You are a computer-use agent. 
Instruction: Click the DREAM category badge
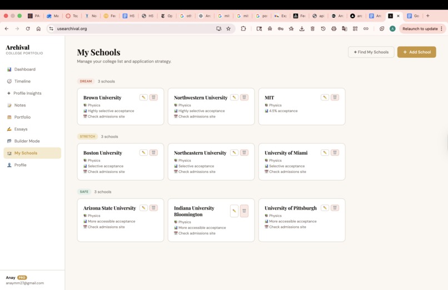coord(86,82)
